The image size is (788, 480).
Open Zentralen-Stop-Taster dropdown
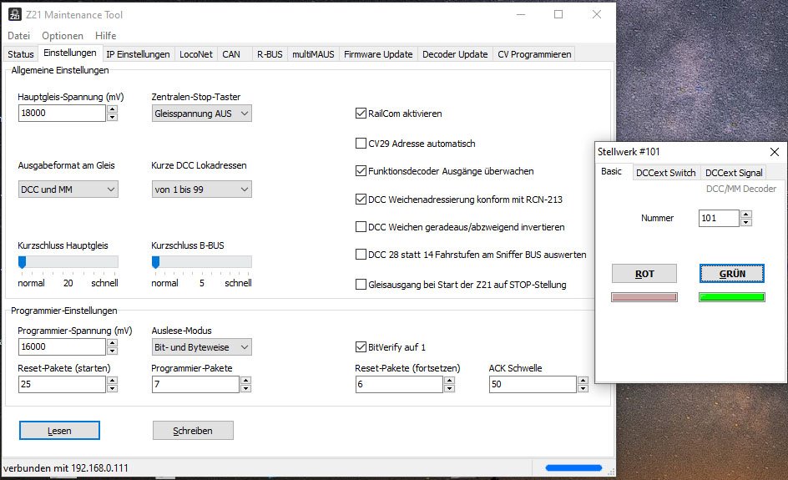click(x=201, y=114)
